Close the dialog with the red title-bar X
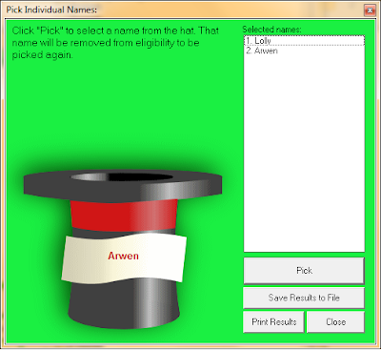The image size is (381, 350). click(370, 10)
